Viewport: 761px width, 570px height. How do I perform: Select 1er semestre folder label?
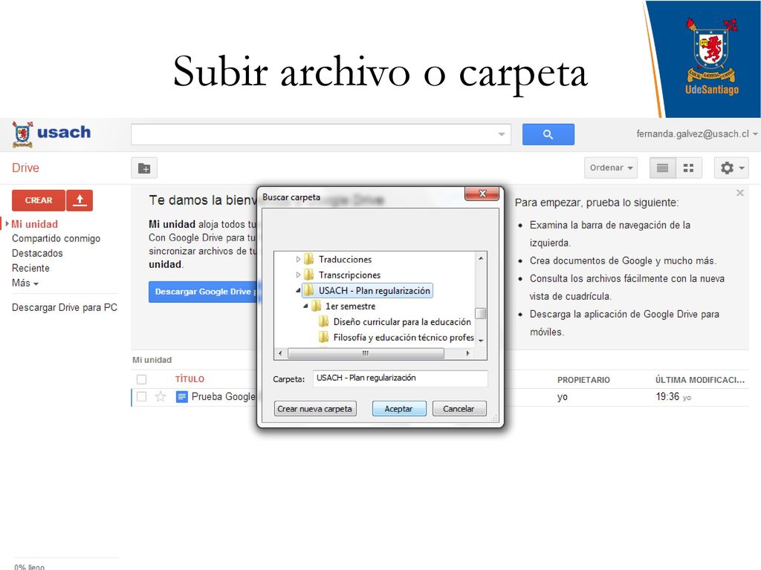pos(351,306)
